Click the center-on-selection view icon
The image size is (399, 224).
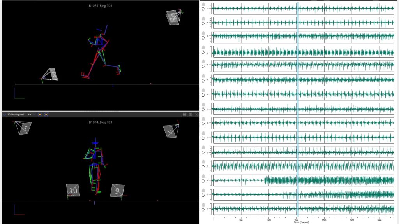click(46, 115)
